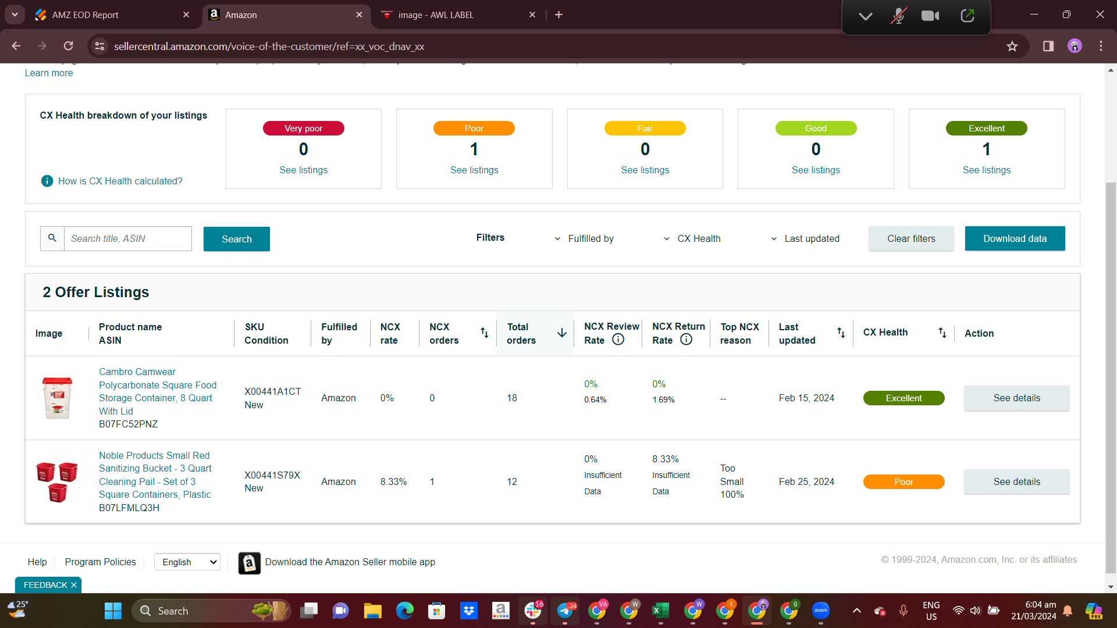Reload the Seller Central page

[68, 46]
